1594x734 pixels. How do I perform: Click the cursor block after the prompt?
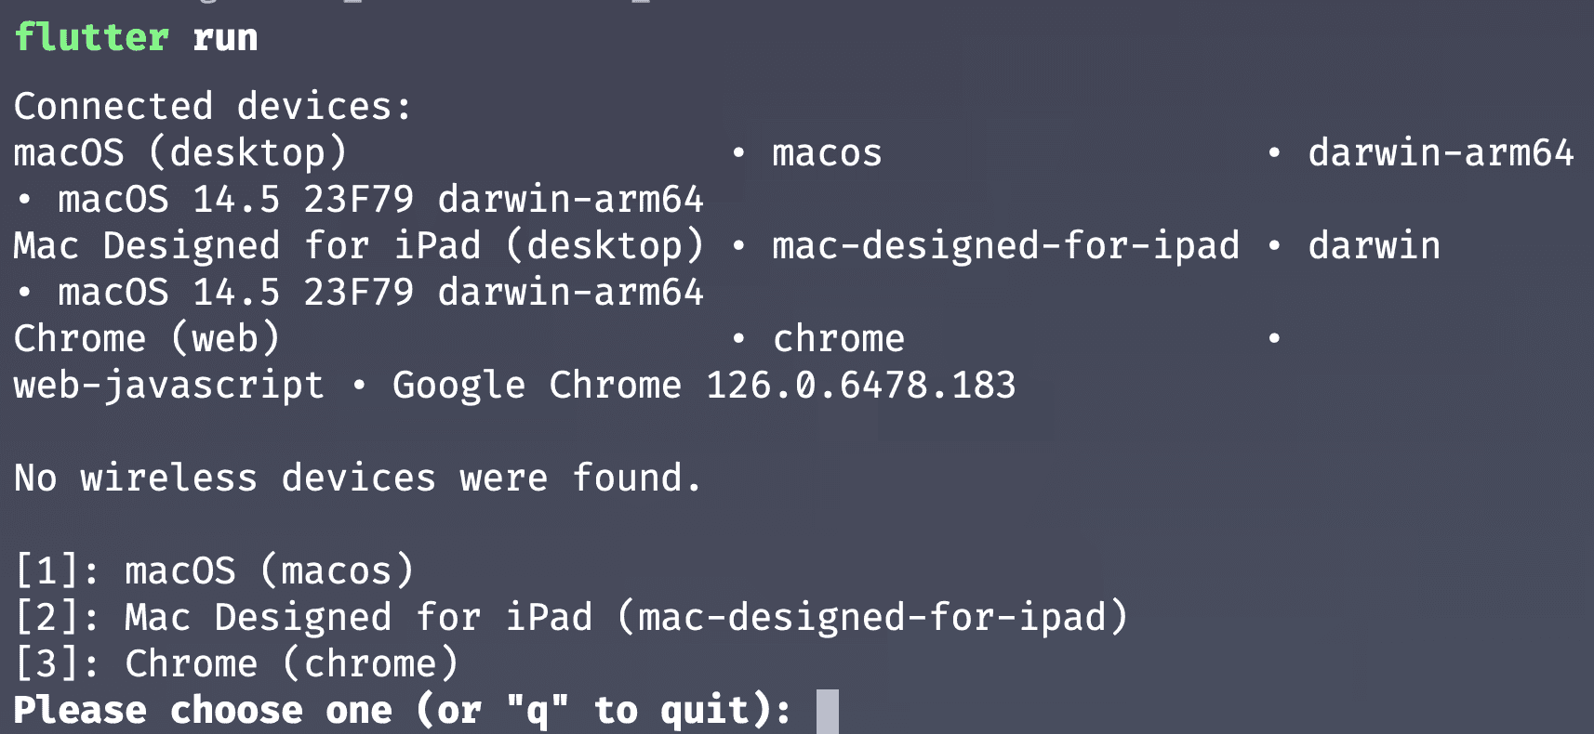coord(827,712)
